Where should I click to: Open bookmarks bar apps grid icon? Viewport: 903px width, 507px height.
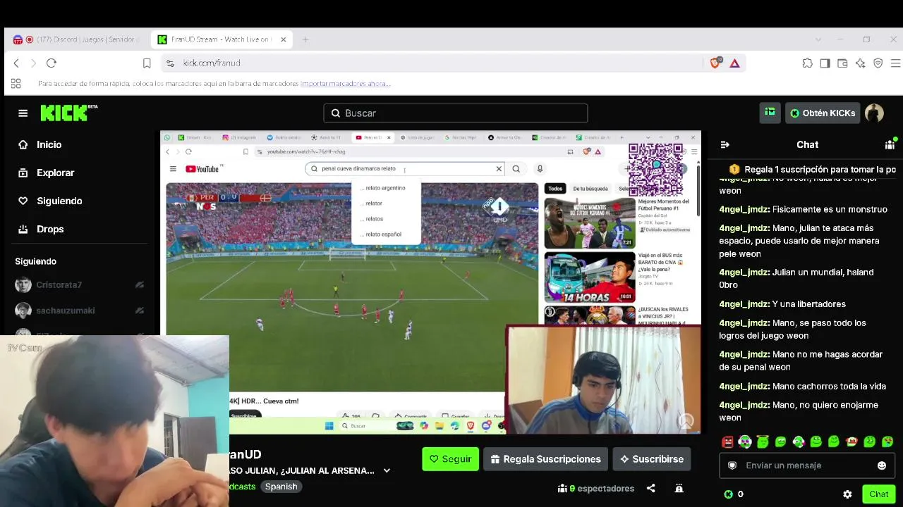[16, 84]
